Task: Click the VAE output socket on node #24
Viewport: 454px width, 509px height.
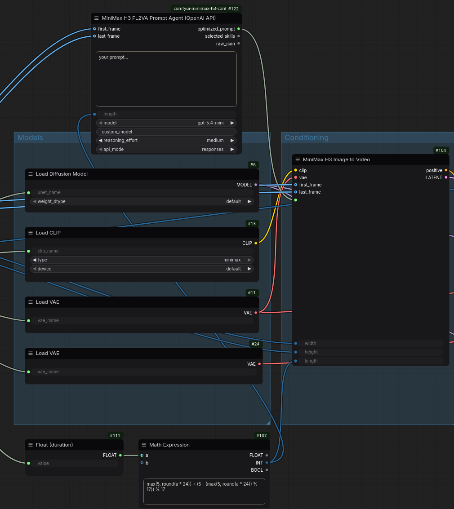Action: point(259,364)
